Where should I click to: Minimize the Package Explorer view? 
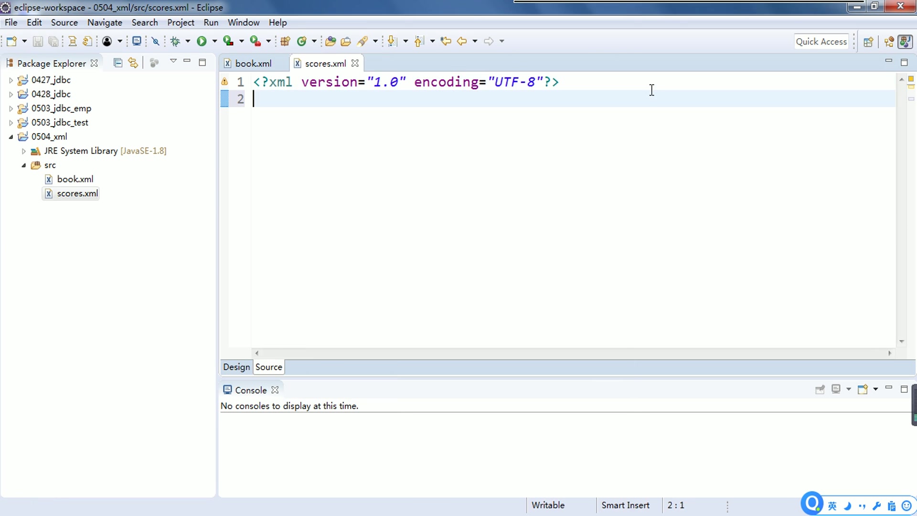tap(187, 61)
